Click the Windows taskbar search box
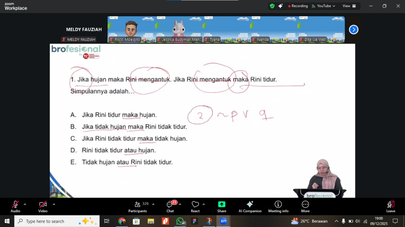 tap(57, 221)
